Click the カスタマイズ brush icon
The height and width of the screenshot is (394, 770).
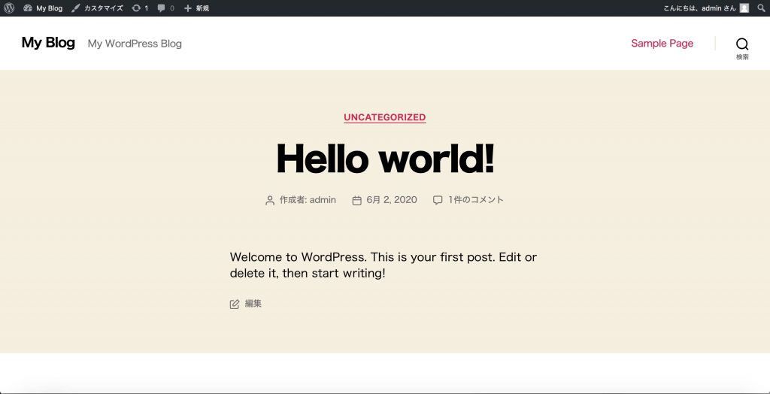click(76, 8)
